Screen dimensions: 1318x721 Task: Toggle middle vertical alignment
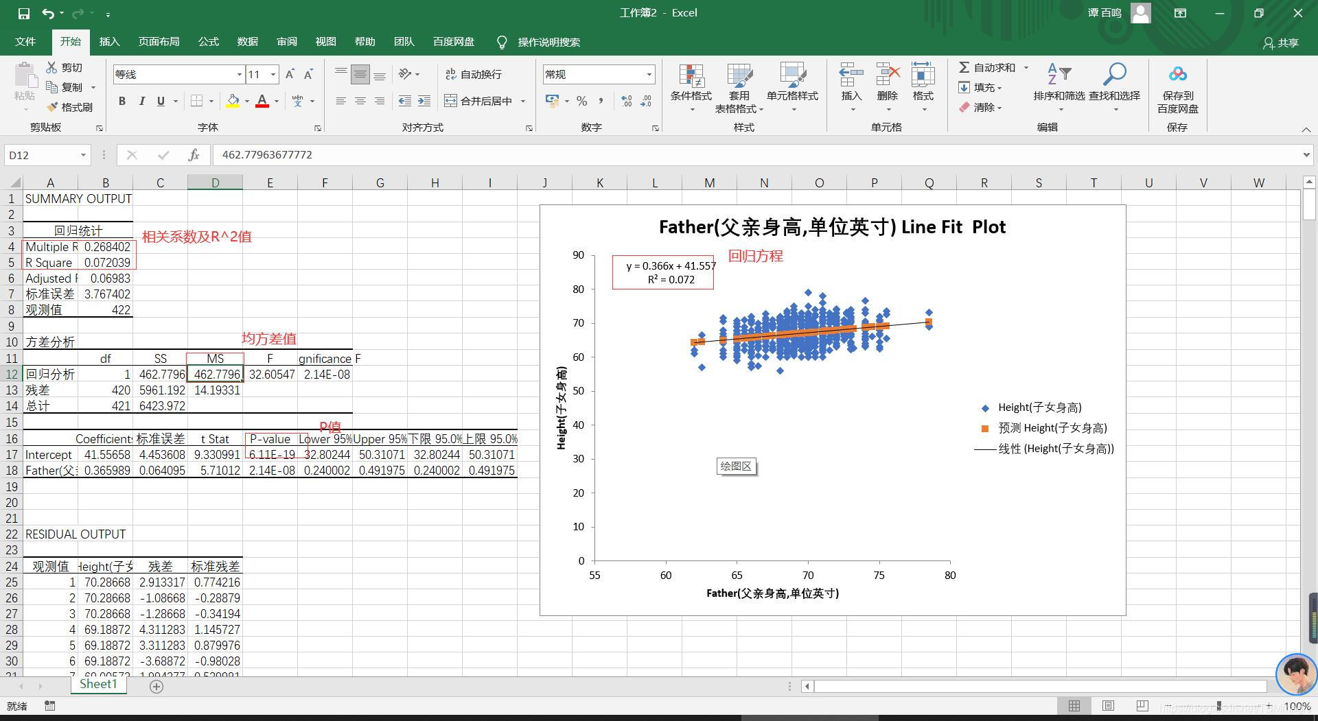click(x=360, y=74)
